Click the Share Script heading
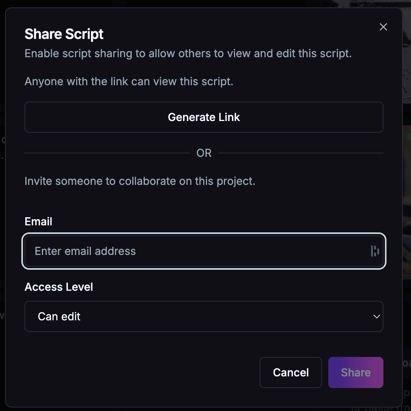 click(x=64, y=34)
